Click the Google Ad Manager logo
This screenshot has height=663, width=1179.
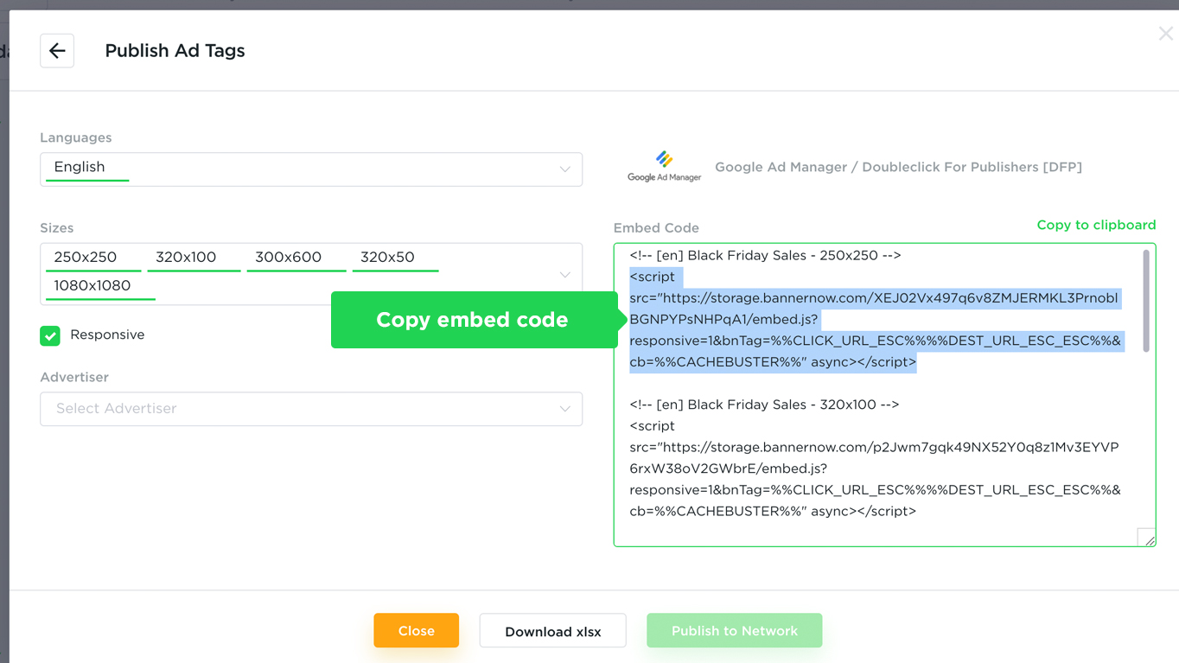point(664,166)
